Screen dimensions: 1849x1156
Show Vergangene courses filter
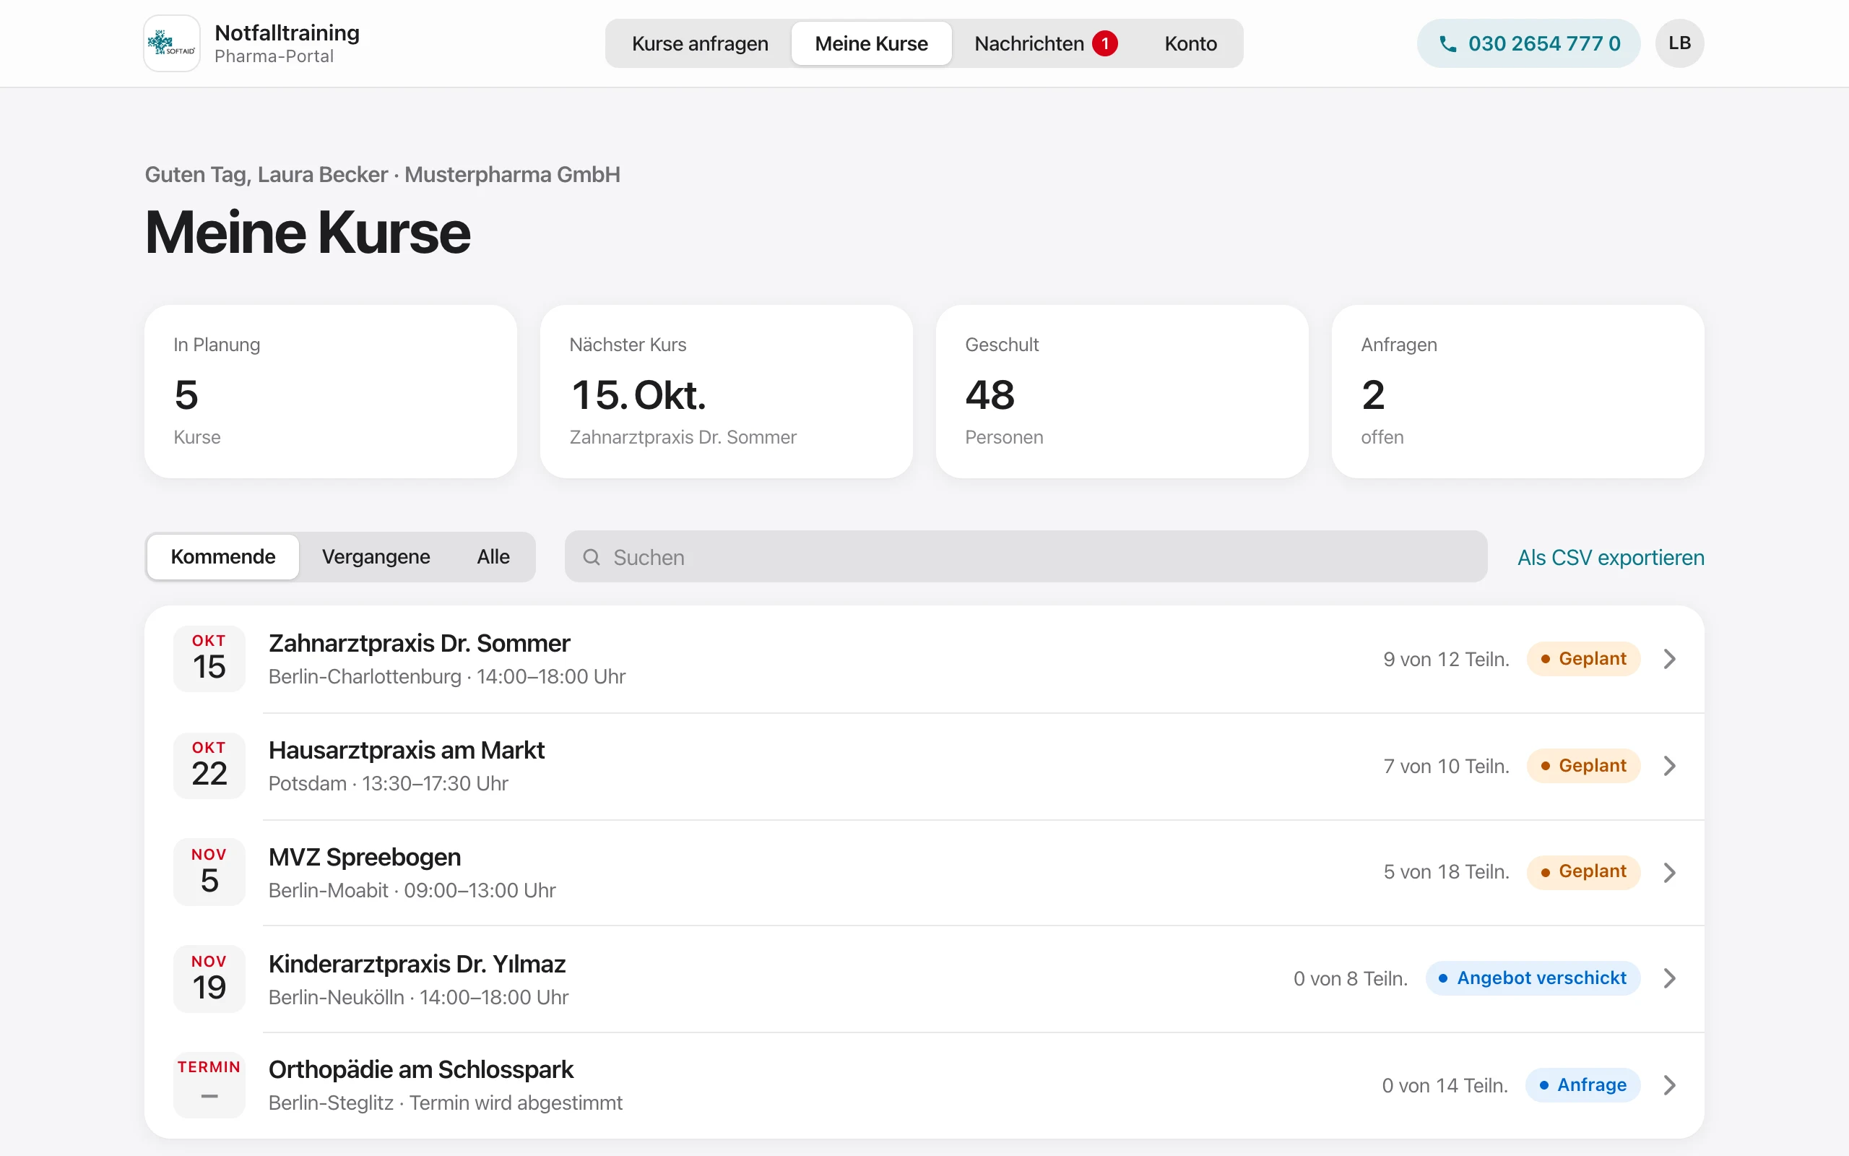click(x=376, y=556)
